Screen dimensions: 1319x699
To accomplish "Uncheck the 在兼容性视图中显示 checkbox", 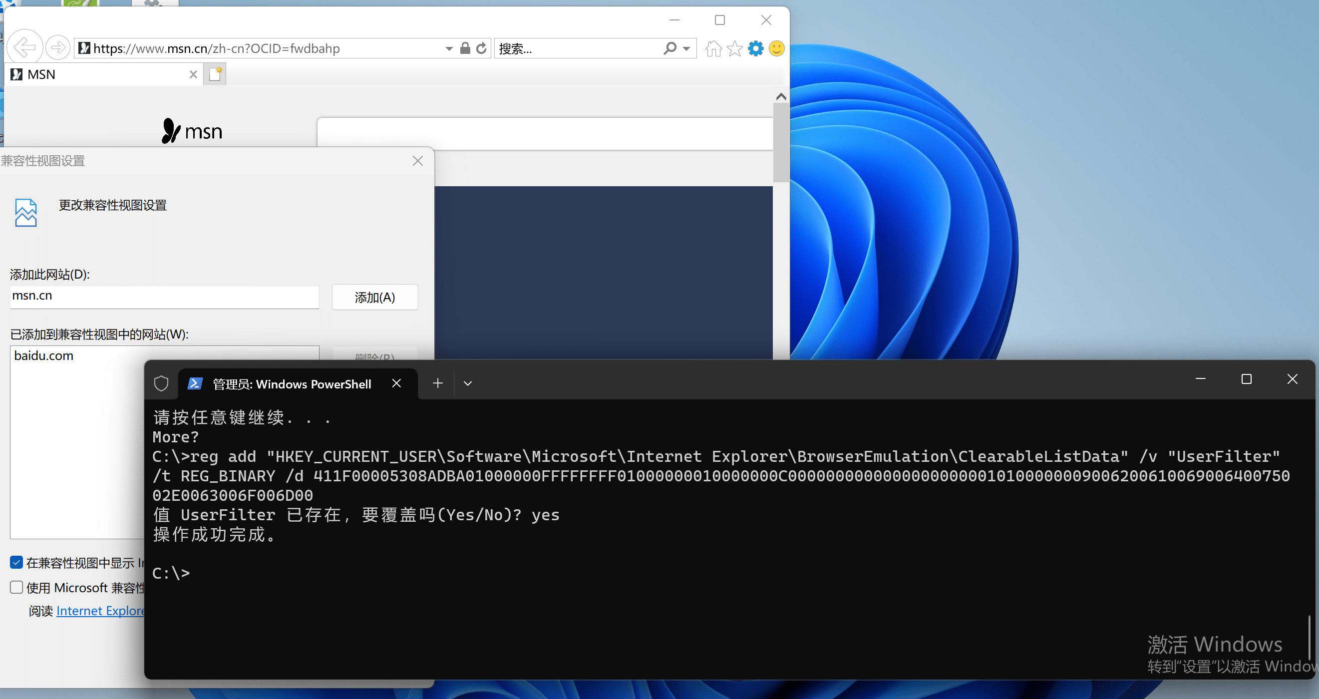I will point(16,562).
